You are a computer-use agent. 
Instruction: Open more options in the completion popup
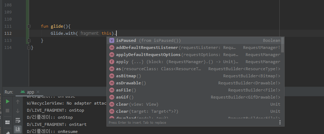pyautogui.click(x=280, y=122)
